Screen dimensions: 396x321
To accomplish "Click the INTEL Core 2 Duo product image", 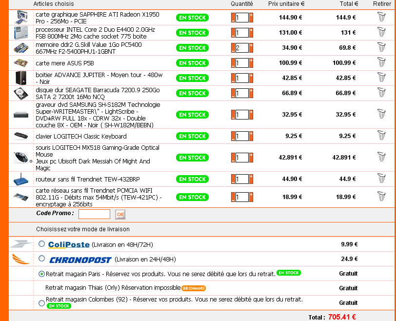I will click(x=21, y=33).
